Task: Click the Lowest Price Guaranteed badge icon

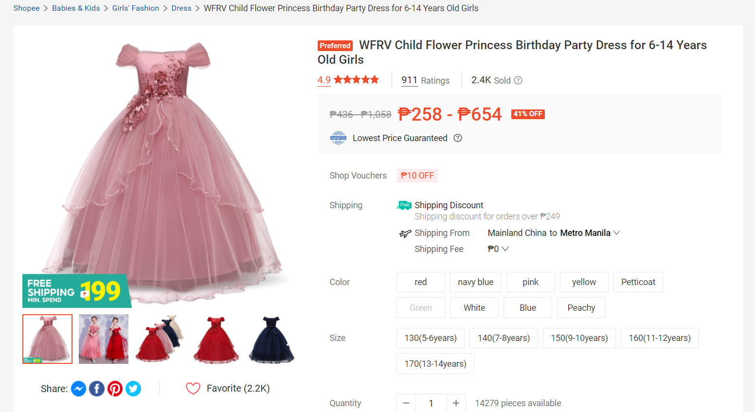Action: click(338, 138)
